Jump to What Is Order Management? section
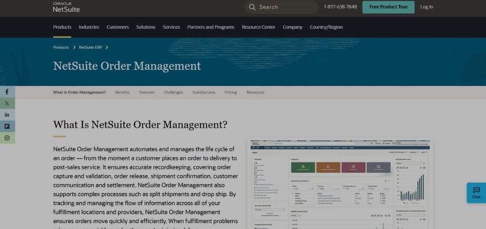The width and height of the screenshot is (486, 229). click(x=80, y=92)
